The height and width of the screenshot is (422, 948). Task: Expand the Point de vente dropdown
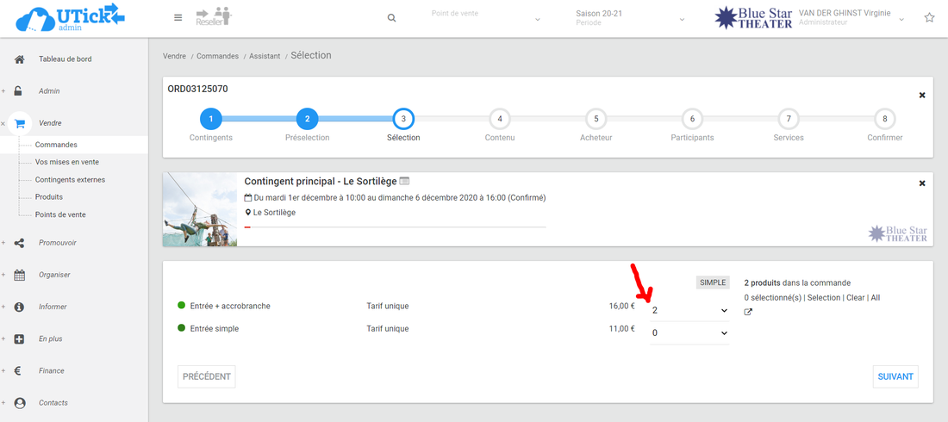486,18
